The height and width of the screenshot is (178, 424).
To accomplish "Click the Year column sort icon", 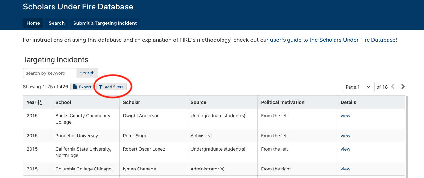I will 40,102.
